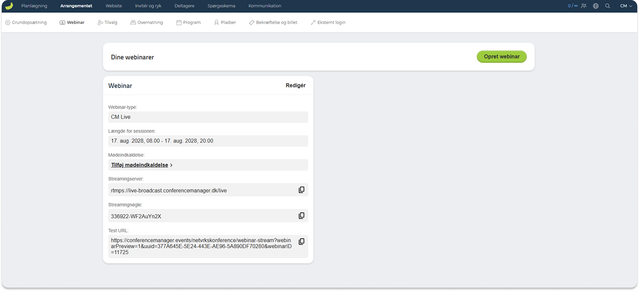Click the Opret webinar button
Screen dimensions: 639x291
(x=501, y=57)
